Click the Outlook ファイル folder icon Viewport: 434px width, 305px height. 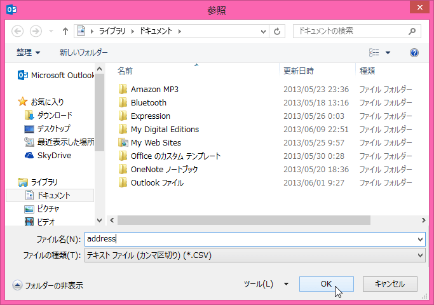123,182
